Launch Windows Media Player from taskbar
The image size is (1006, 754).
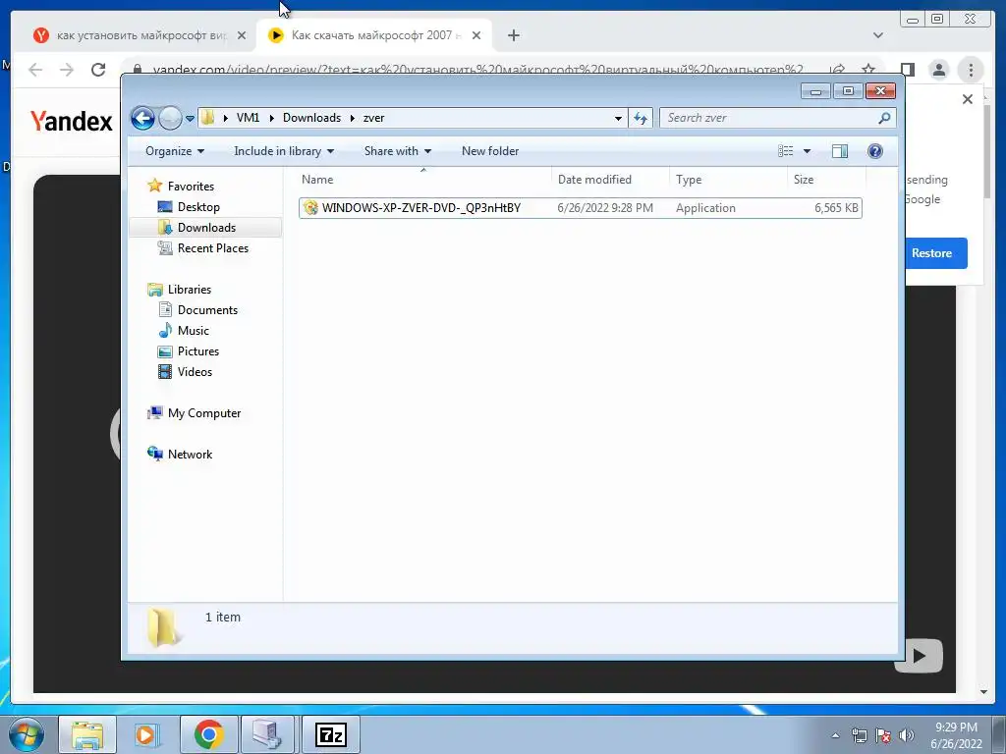147,734
